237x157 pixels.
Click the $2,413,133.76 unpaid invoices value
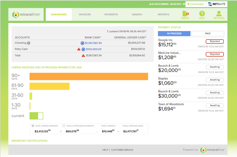click(43, 131)
